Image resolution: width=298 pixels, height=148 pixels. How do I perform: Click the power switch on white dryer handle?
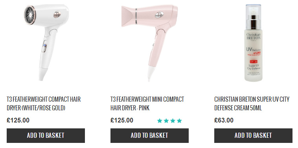(44, 46)
